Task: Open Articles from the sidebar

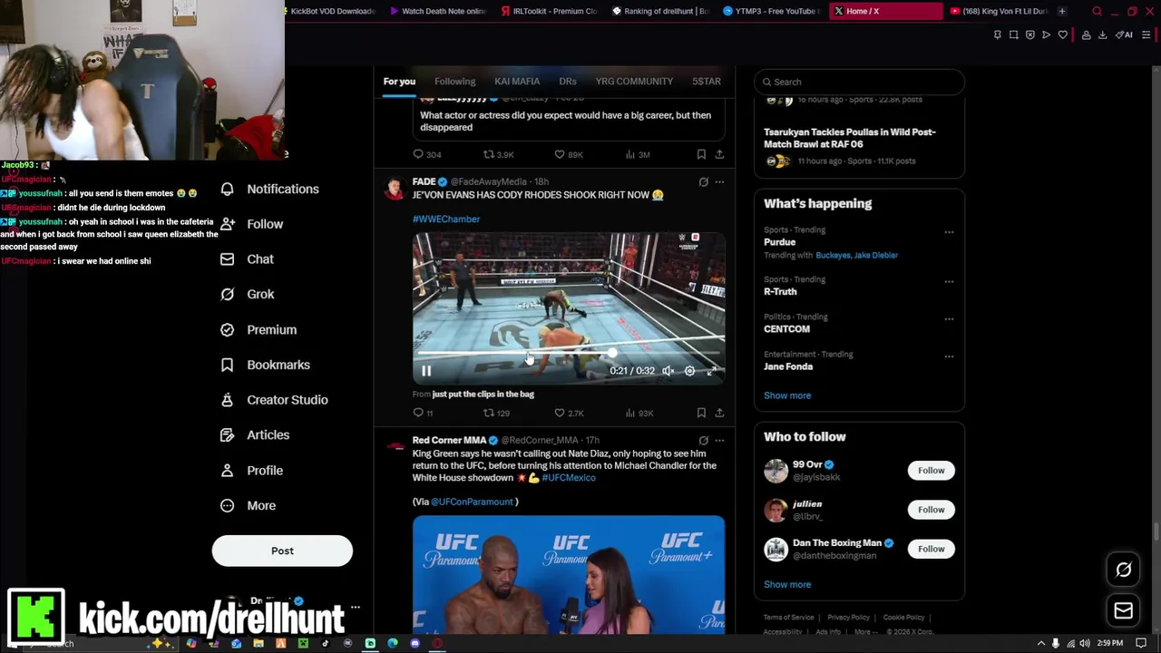Action: click(255, 435)
